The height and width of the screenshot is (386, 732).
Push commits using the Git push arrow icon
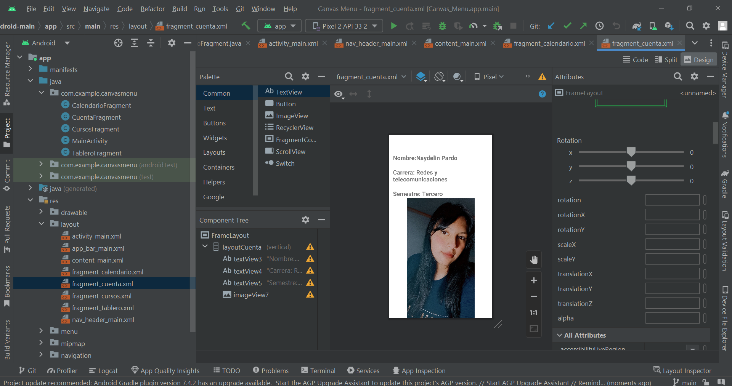(583, 26)
